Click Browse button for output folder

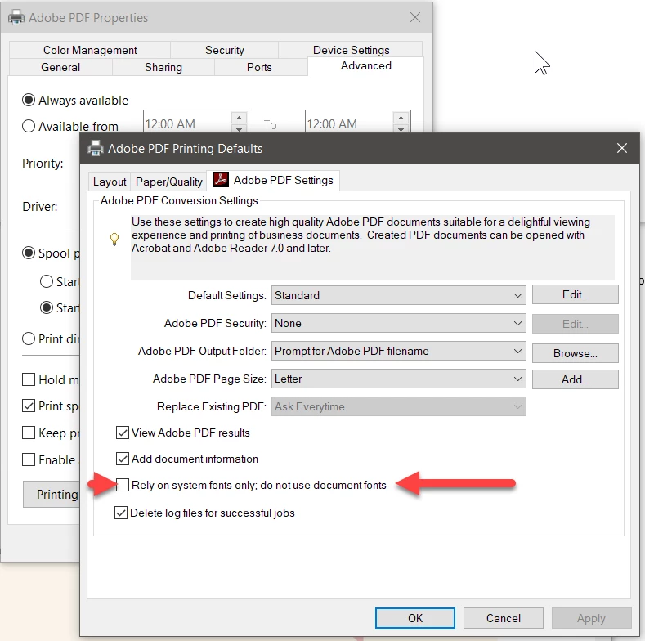tap(575, 353)
